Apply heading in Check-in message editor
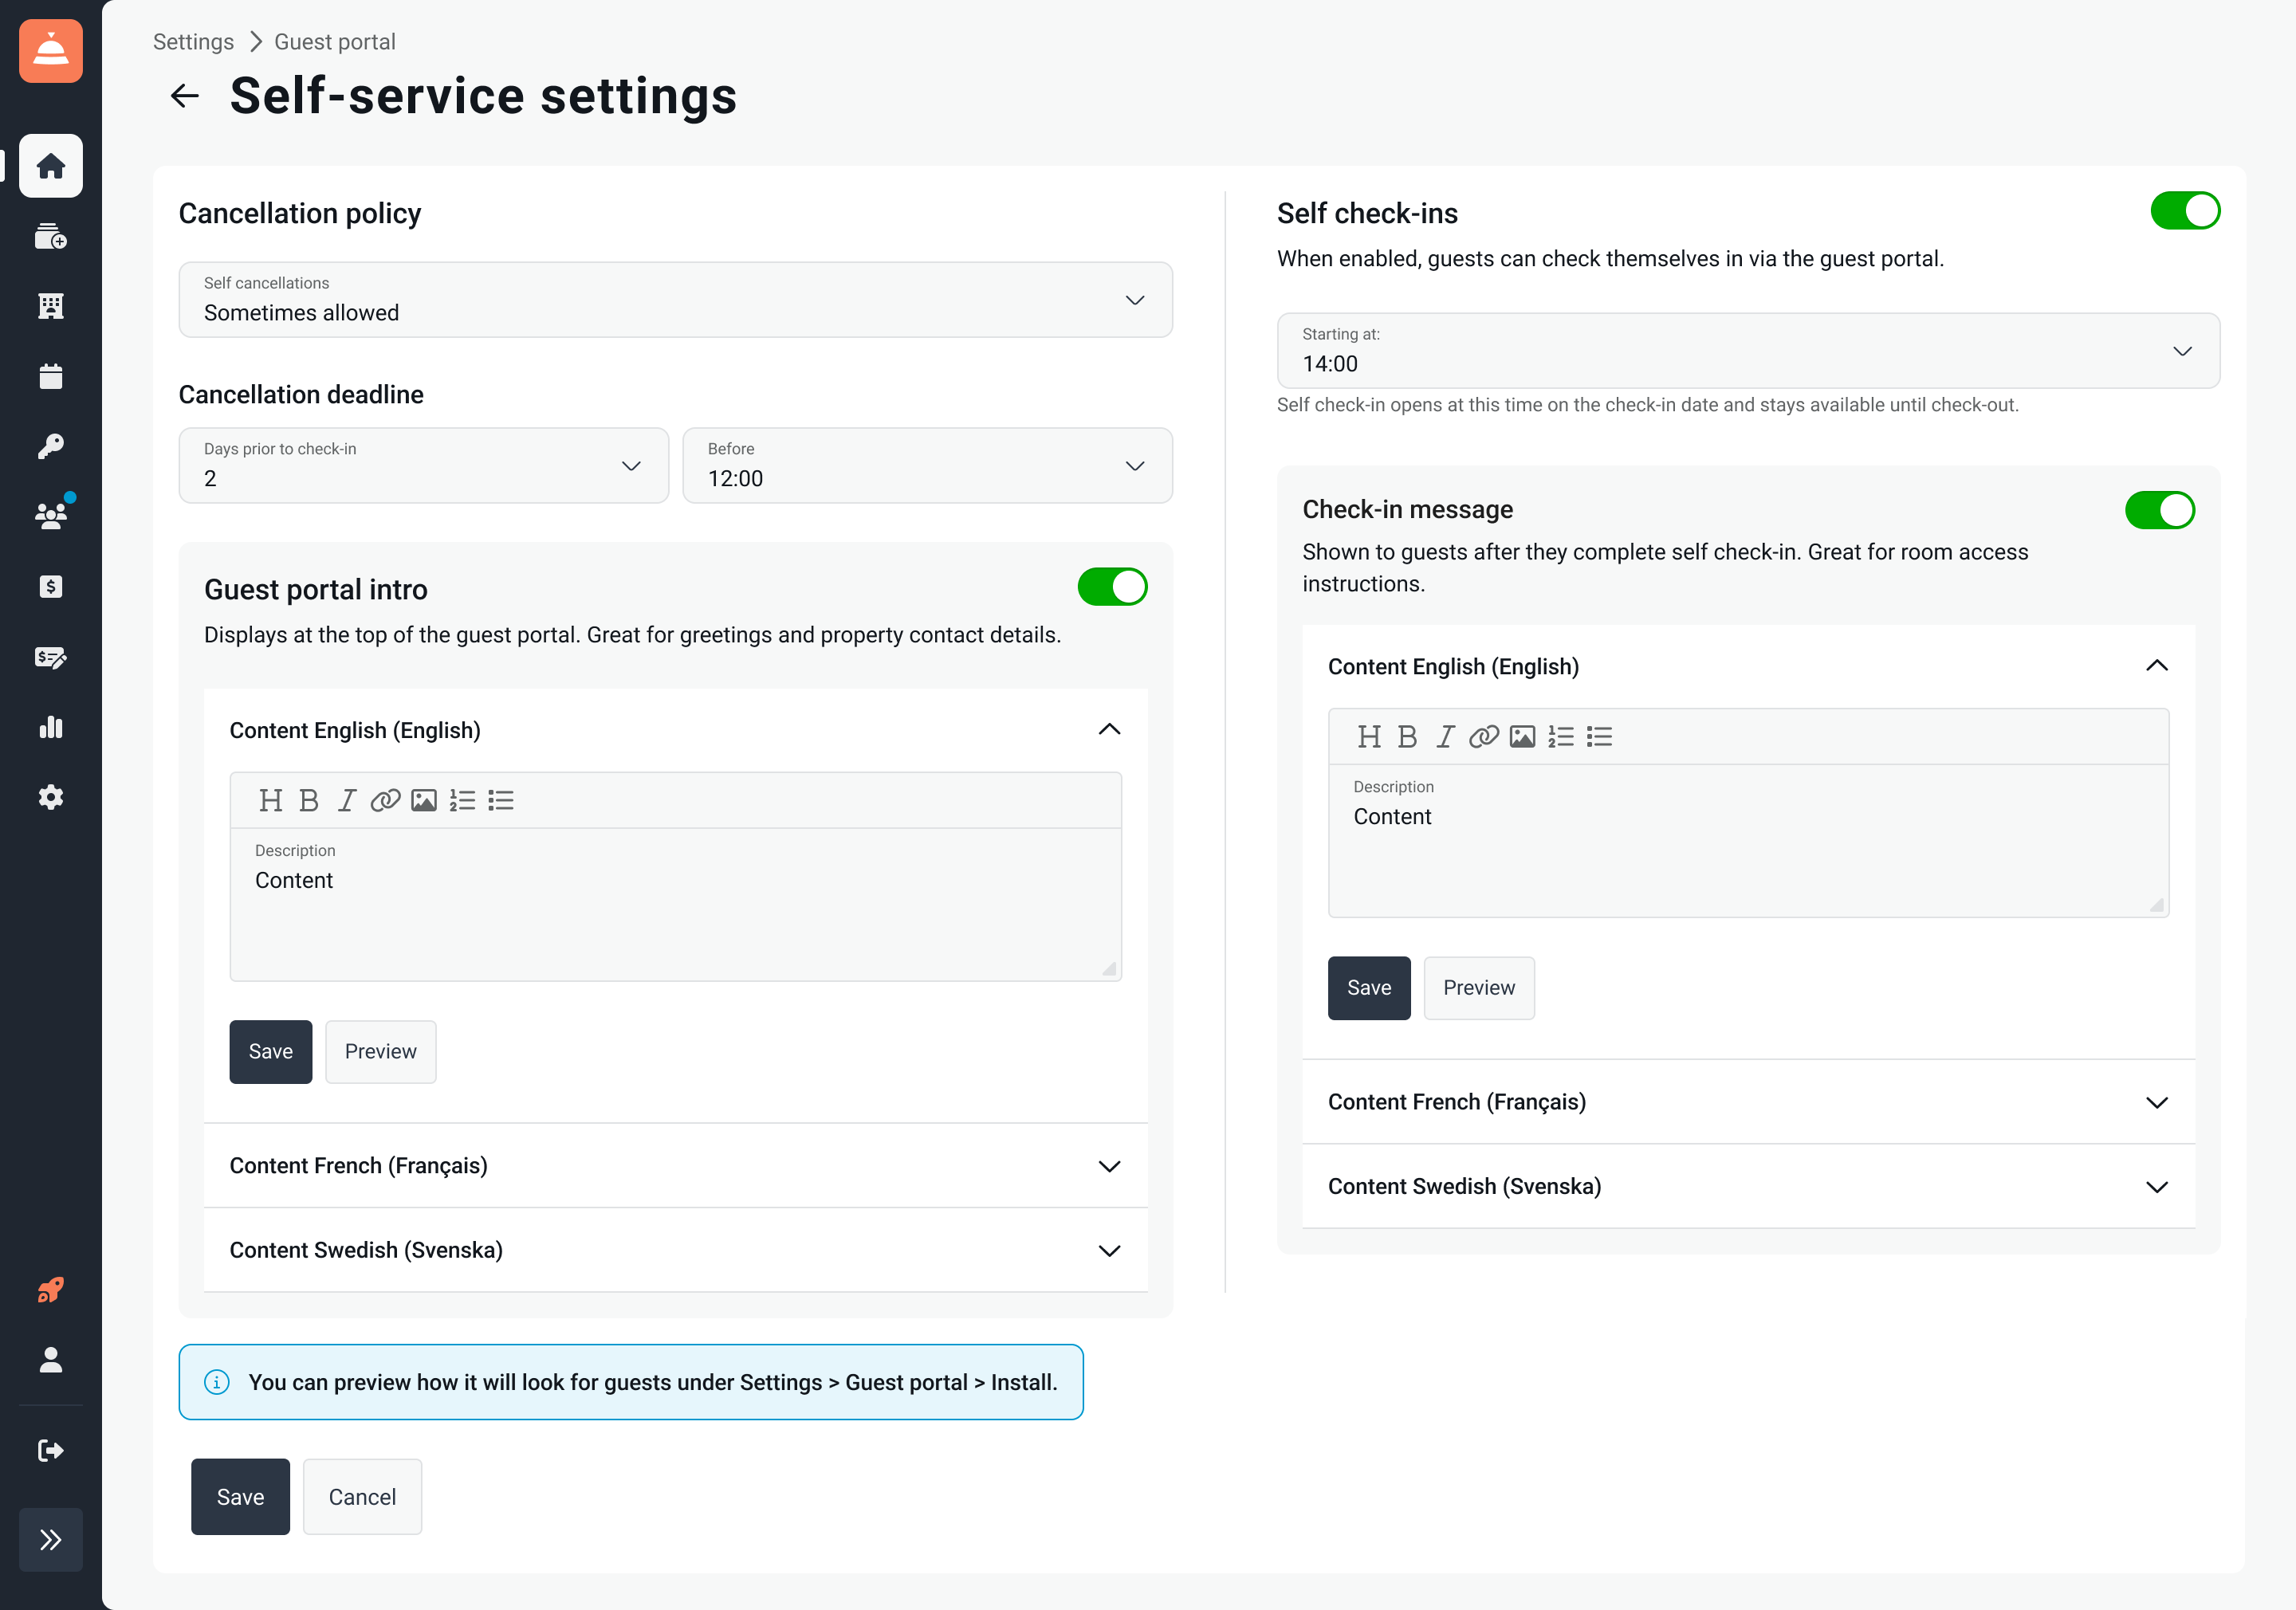This screenshot has height=1610, width=2296. (x=1369, y=737)
